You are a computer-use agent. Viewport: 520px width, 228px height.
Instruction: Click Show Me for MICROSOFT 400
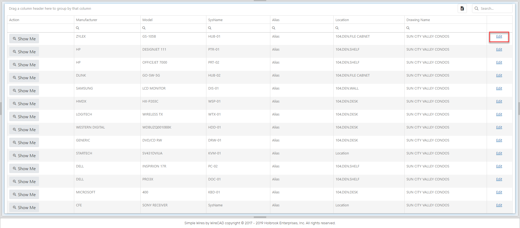24,194
